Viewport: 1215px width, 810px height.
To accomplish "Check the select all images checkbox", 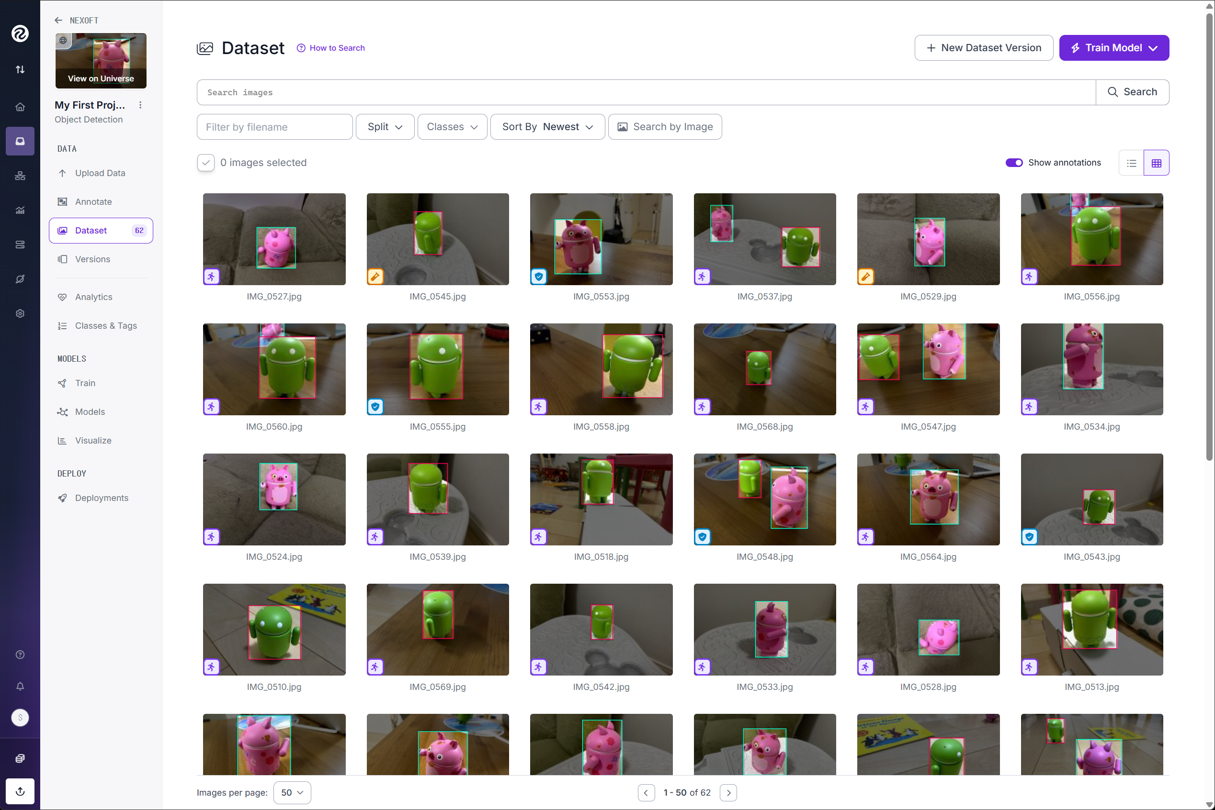I will (205, 163).
